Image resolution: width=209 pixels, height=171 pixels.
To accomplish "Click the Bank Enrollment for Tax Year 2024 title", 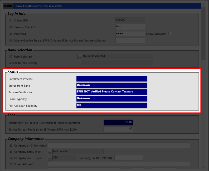I will pos(38,6).
